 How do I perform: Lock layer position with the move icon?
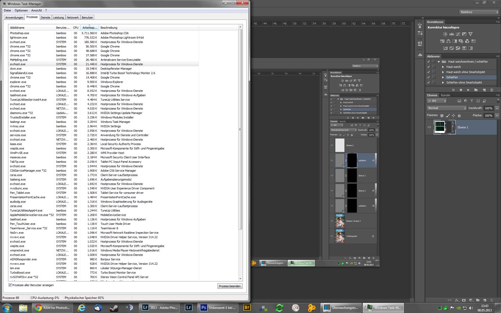[x=453, y=115]
